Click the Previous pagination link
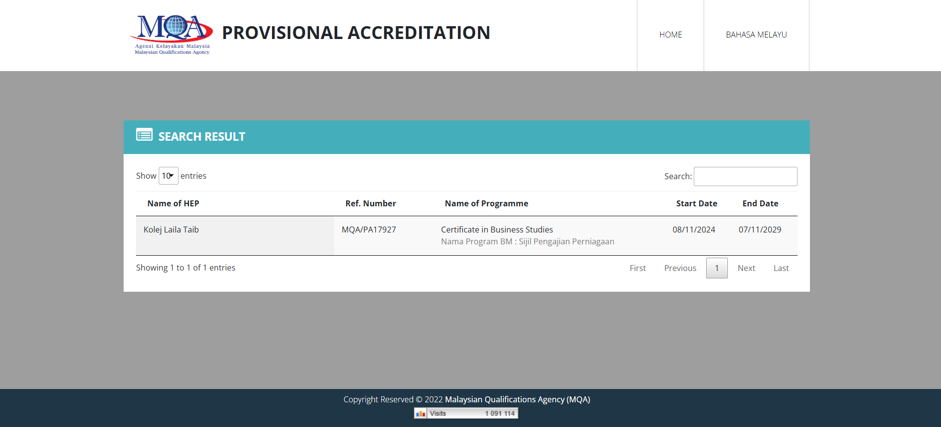 pyautogui.click(x=680, y=268)
